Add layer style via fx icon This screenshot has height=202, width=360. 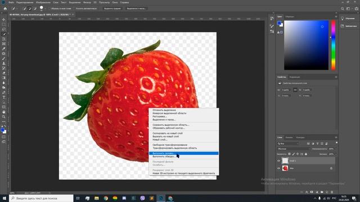(307, 192)
